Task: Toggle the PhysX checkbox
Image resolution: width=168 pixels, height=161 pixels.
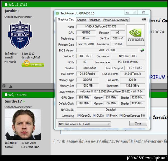Action: (x=108, y=116)
